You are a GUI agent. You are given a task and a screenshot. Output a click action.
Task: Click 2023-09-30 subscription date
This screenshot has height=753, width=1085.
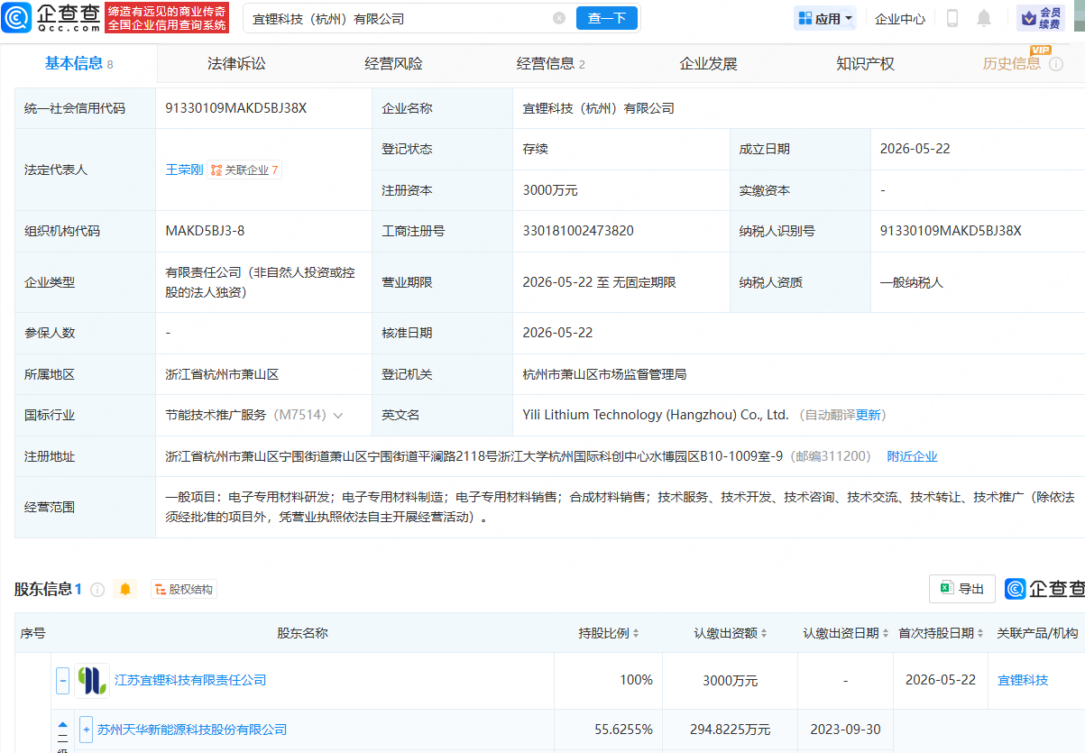click(x=846, y=730)
